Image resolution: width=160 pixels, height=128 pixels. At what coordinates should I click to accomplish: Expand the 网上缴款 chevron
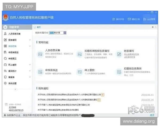click(x=30, y=65)
